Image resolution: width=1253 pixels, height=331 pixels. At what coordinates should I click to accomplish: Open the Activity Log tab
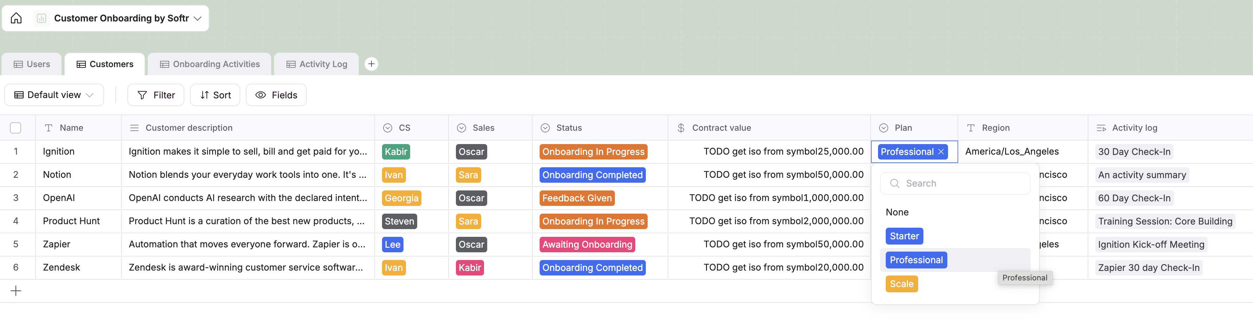[x=316, y=64]
